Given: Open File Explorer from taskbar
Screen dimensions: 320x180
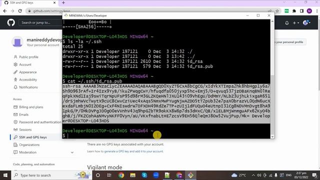Looking at the screenshot, I should pos(132,175).
